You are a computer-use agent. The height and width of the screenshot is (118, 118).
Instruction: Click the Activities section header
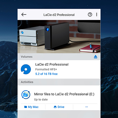point(59,82)
